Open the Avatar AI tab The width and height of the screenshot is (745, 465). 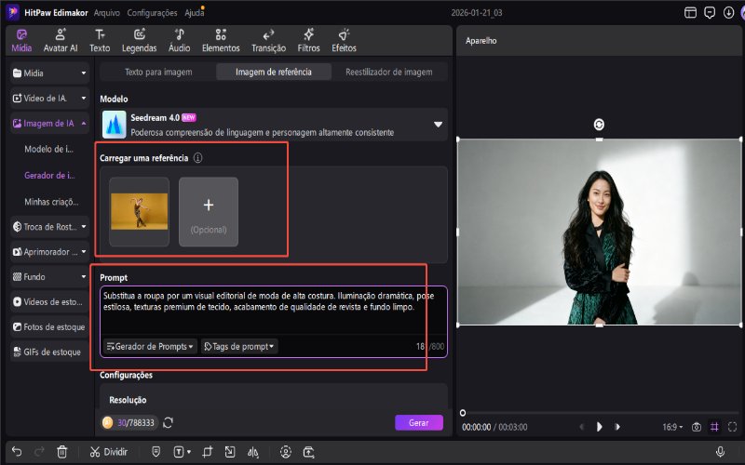pos(61,41)
